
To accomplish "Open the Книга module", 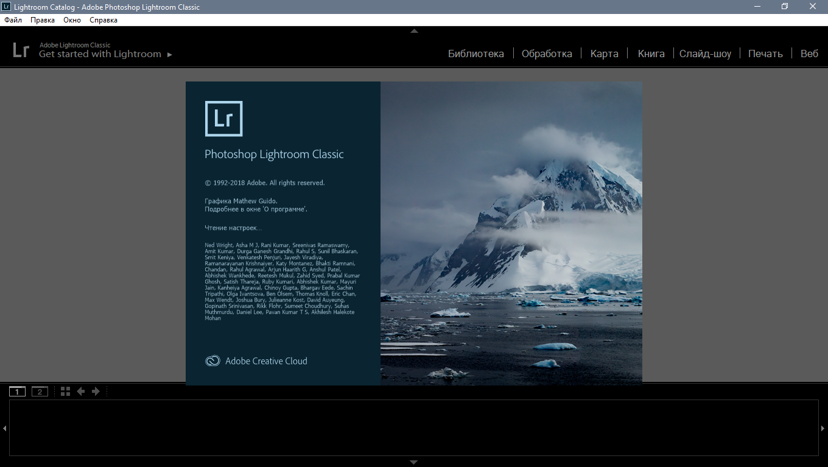I will coord(651,54).
